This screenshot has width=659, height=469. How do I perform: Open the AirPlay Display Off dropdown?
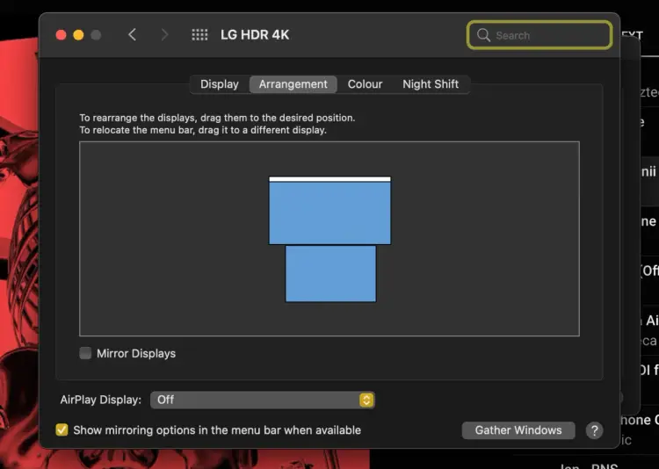263,400
